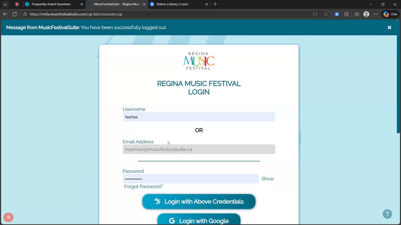Open the browser profile avatar

point(366,14)
